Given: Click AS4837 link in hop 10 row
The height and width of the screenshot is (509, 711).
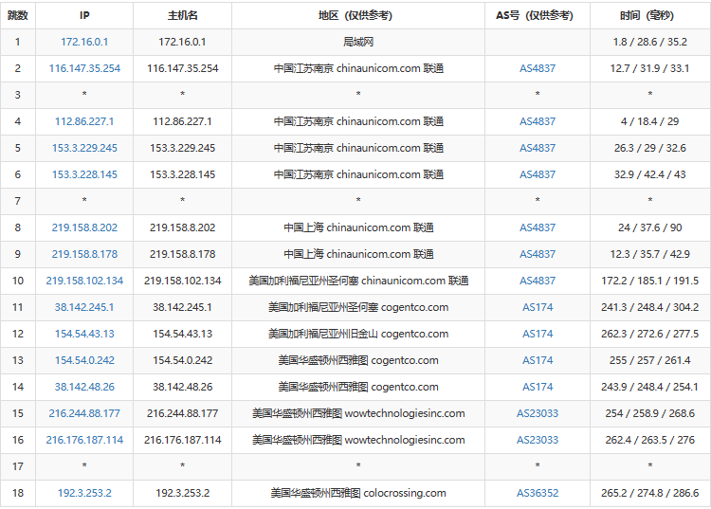Looking at the screenshot, I should [538, 281].
